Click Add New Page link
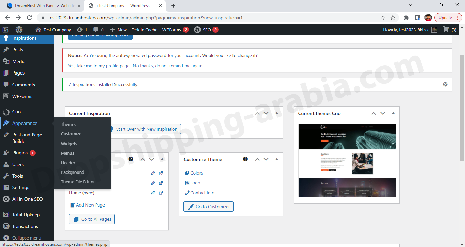This screenshot has width=465, height=247. pyautogui.click(x=90, y=205)
